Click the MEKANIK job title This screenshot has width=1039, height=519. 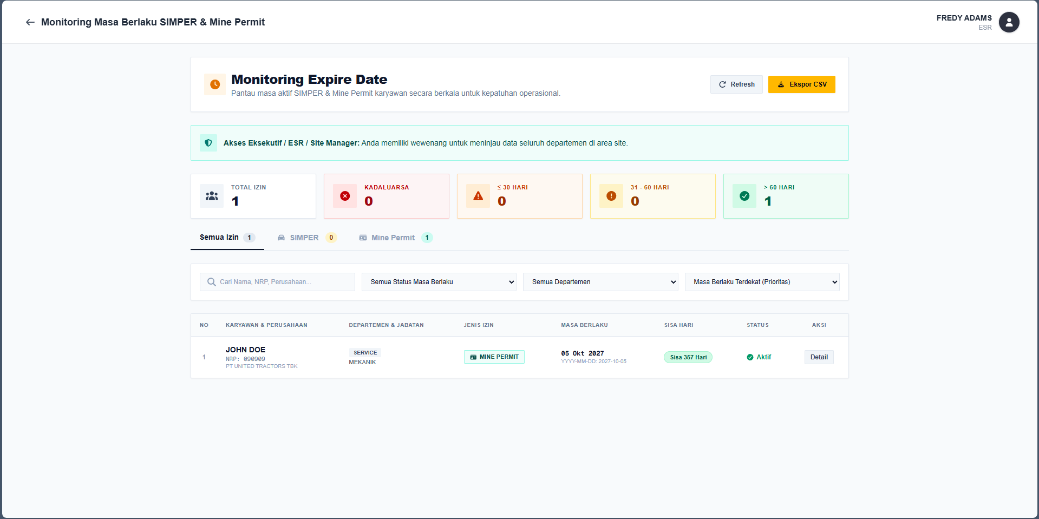[362, 362]
